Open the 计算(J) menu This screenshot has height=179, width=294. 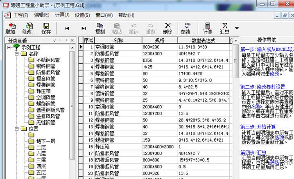pos(62,15)
